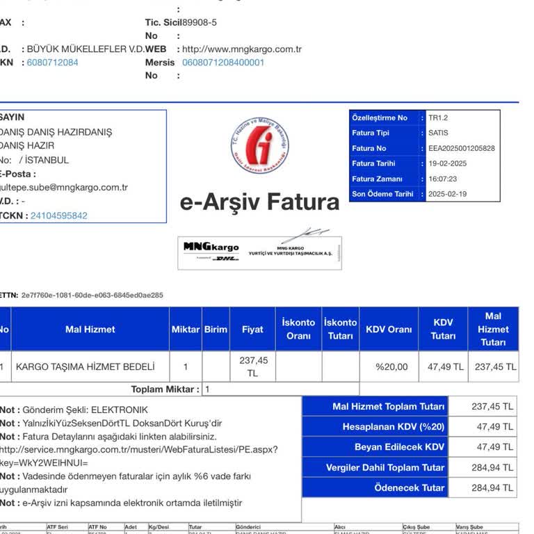This screenshot has height=534, width=534.
Task: Select 'KARGO TAŞIMA HİZMET BEDELİ' row item
Action: [x=85, y=367]
